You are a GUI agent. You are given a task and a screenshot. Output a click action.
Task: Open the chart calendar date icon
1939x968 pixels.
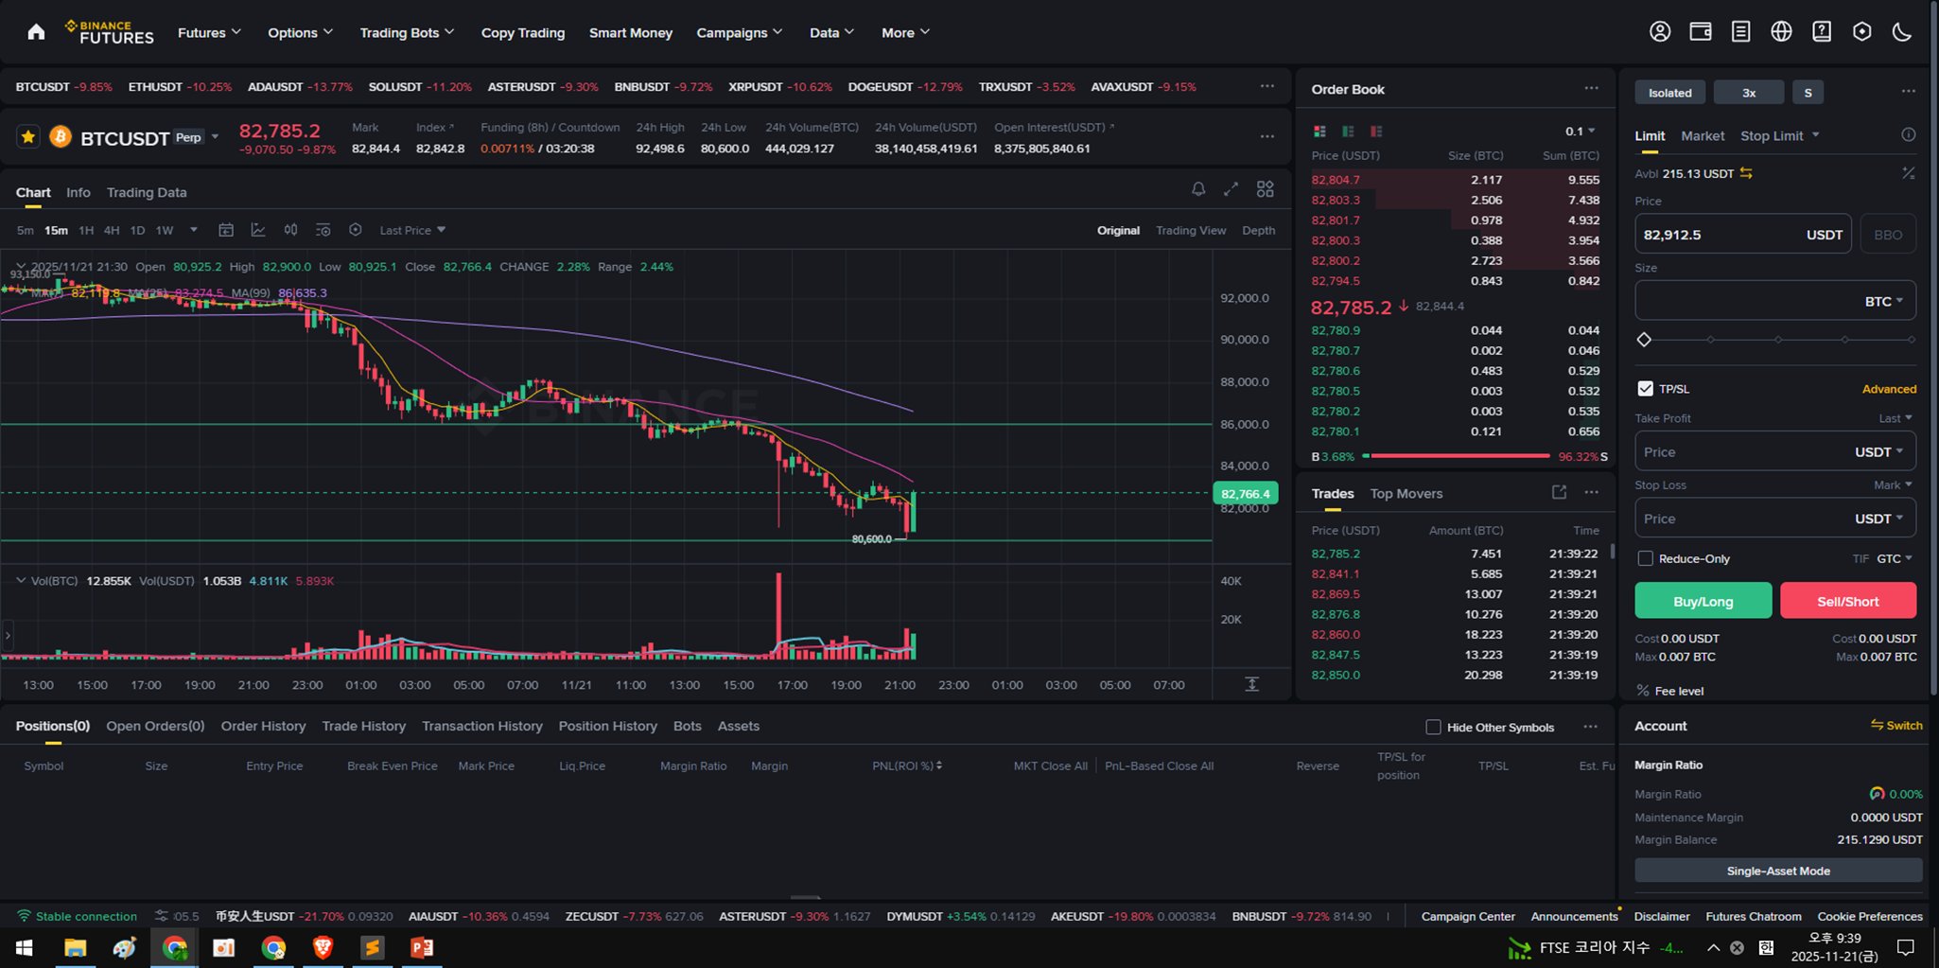point(226,230)
